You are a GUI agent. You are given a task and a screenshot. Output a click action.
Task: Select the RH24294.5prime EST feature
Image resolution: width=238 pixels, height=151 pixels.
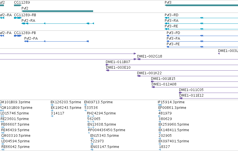tap(90, 116)
